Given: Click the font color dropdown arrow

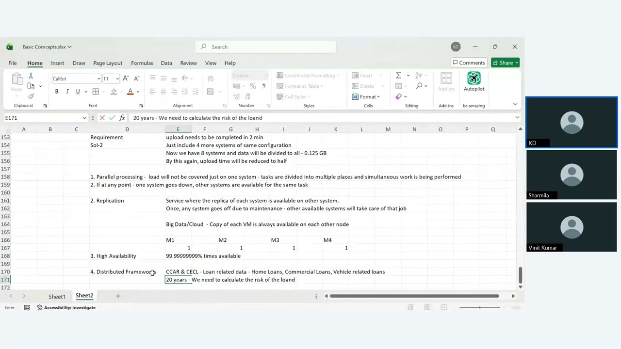Looking at the screenshot, I should click(x=138, y=92).
